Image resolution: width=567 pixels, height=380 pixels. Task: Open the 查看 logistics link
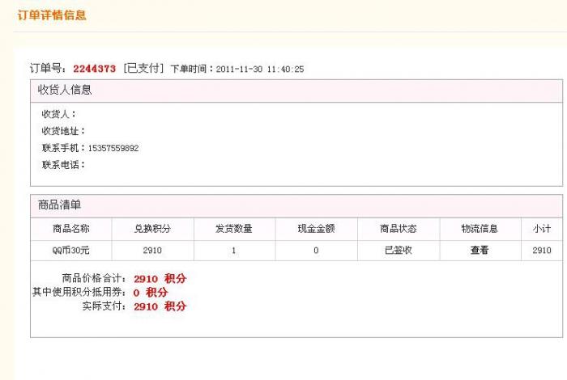480,250
